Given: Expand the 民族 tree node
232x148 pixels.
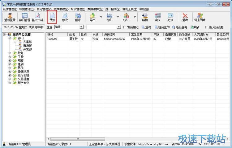Looking at the screenshot, I should [10, 68].
